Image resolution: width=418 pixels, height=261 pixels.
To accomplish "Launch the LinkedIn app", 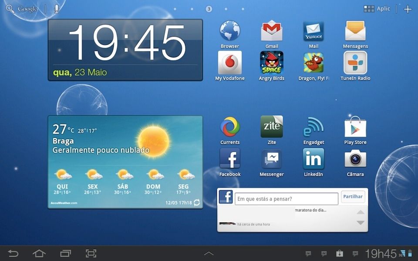I will tap(313, 159).
